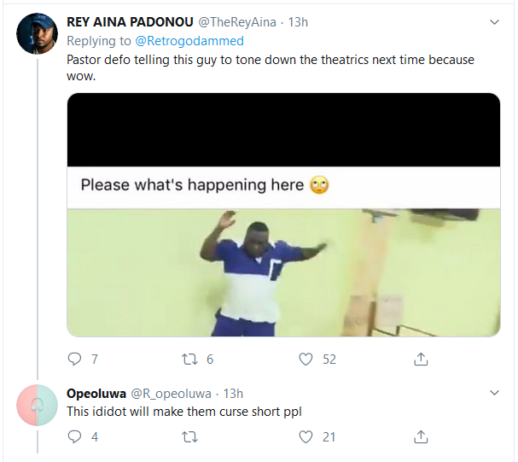Open more options on Rey Aina's tweet

[494, 20]
